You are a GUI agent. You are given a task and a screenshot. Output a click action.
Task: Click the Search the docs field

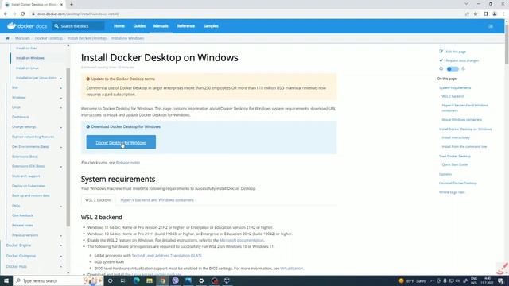pos(78,26)
